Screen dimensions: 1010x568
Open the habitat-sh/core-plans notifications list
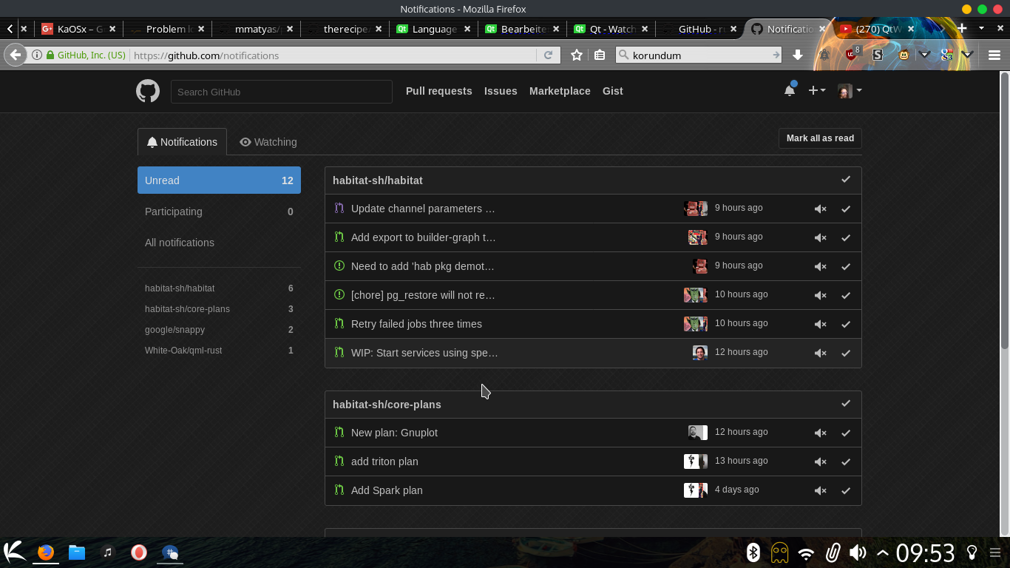click(x=187, y=308)
